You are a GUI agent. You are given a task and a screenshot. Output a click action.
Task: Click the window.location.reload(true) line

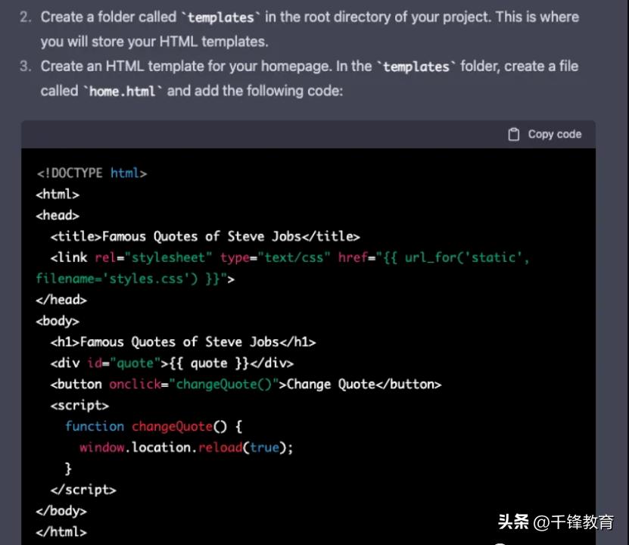185,448
